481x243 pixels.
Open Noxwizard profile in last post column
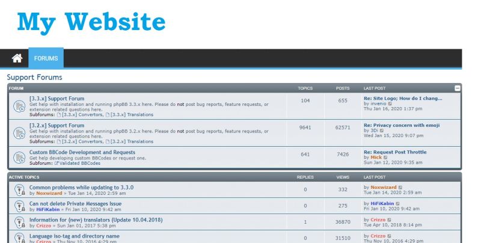(384, 188)
